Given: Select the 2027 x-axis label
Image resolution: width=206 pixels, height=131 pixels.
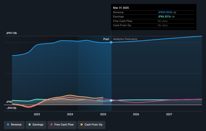Looking at the screenshot, I should (x=169, y=114).
